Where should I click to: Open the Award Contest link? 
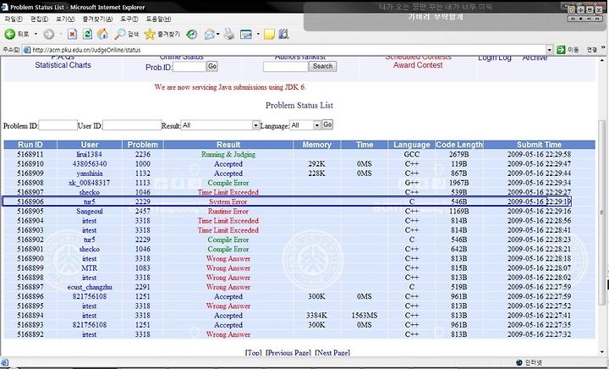click(x=418, y=65)
